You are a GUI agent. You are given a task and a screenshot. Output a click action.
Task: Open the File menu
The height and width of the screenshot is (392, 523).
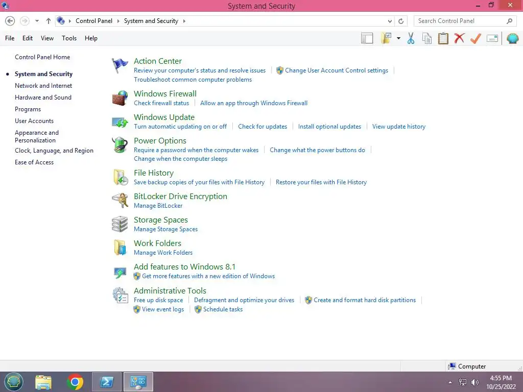coord(10,38)
